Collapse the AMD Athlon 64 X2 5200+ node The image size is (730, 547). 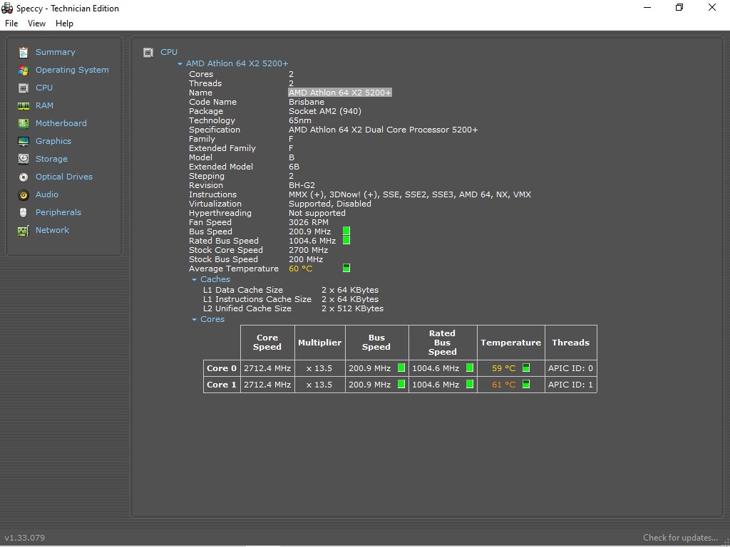pos(180,64)
